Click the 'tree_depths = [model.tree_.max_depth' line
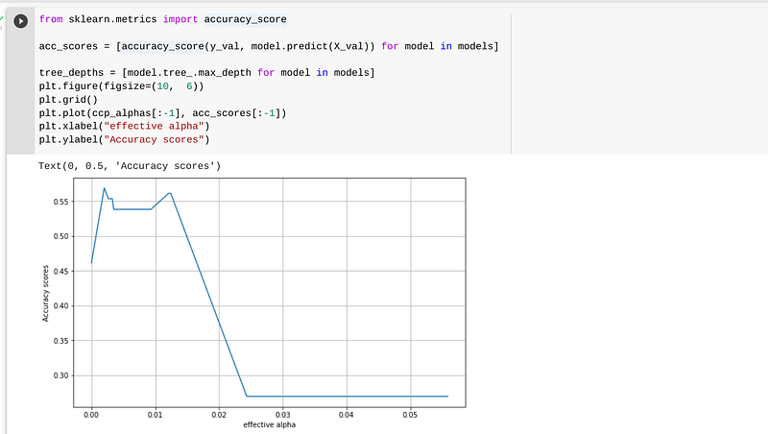 click(x=206, y=73)
